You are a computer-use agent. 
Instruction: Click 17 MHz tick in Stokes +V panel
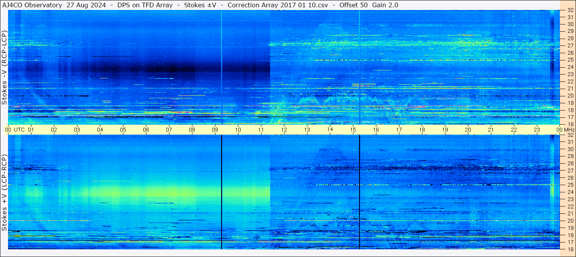[x=570, y=242]
